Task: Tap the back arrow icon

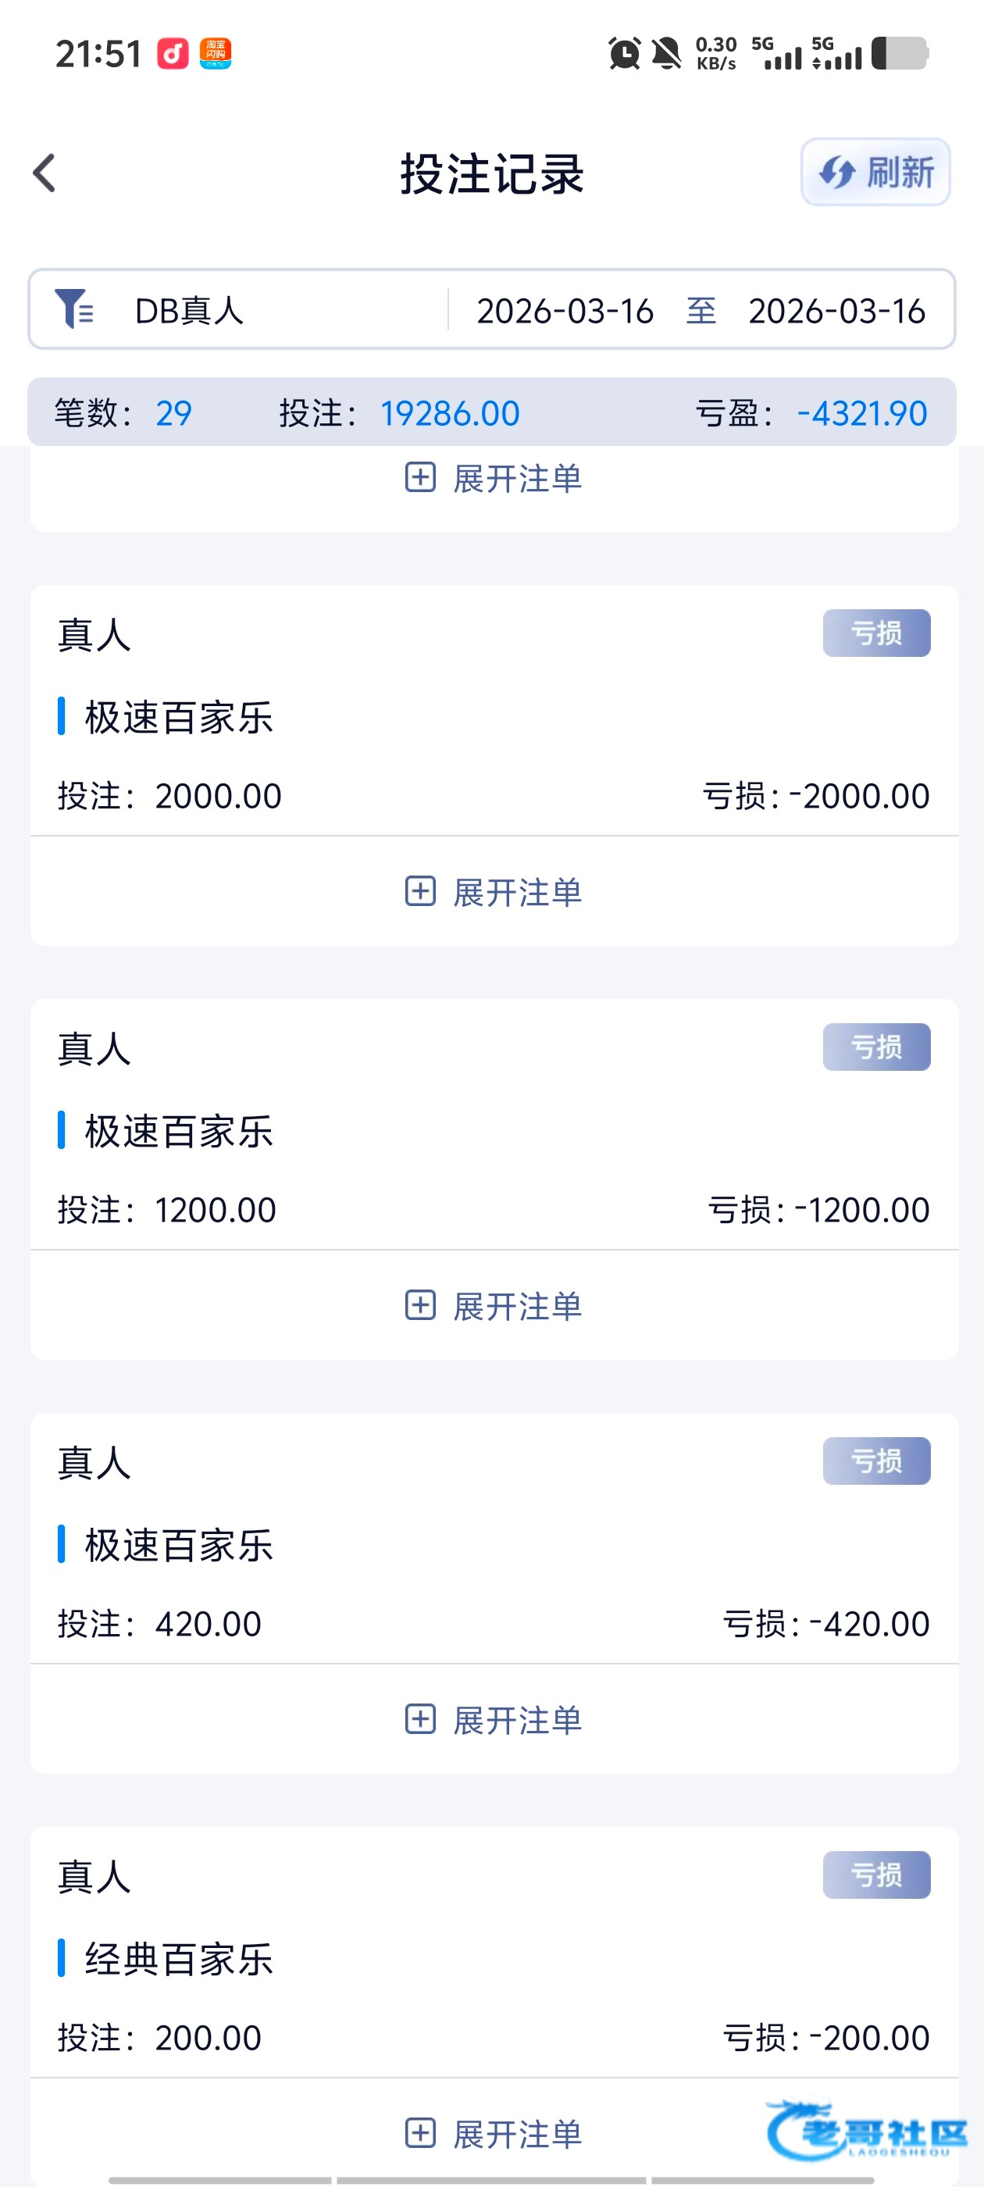Action: [x=45, y=173]
